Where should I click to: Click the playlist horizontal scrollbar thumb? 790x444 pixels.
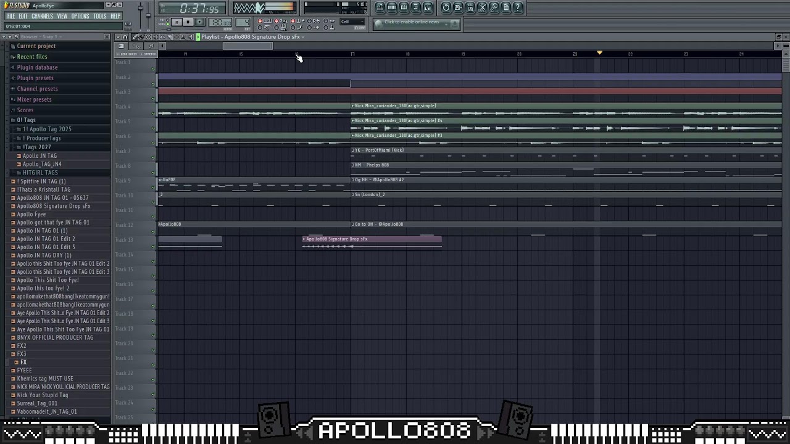247,46
